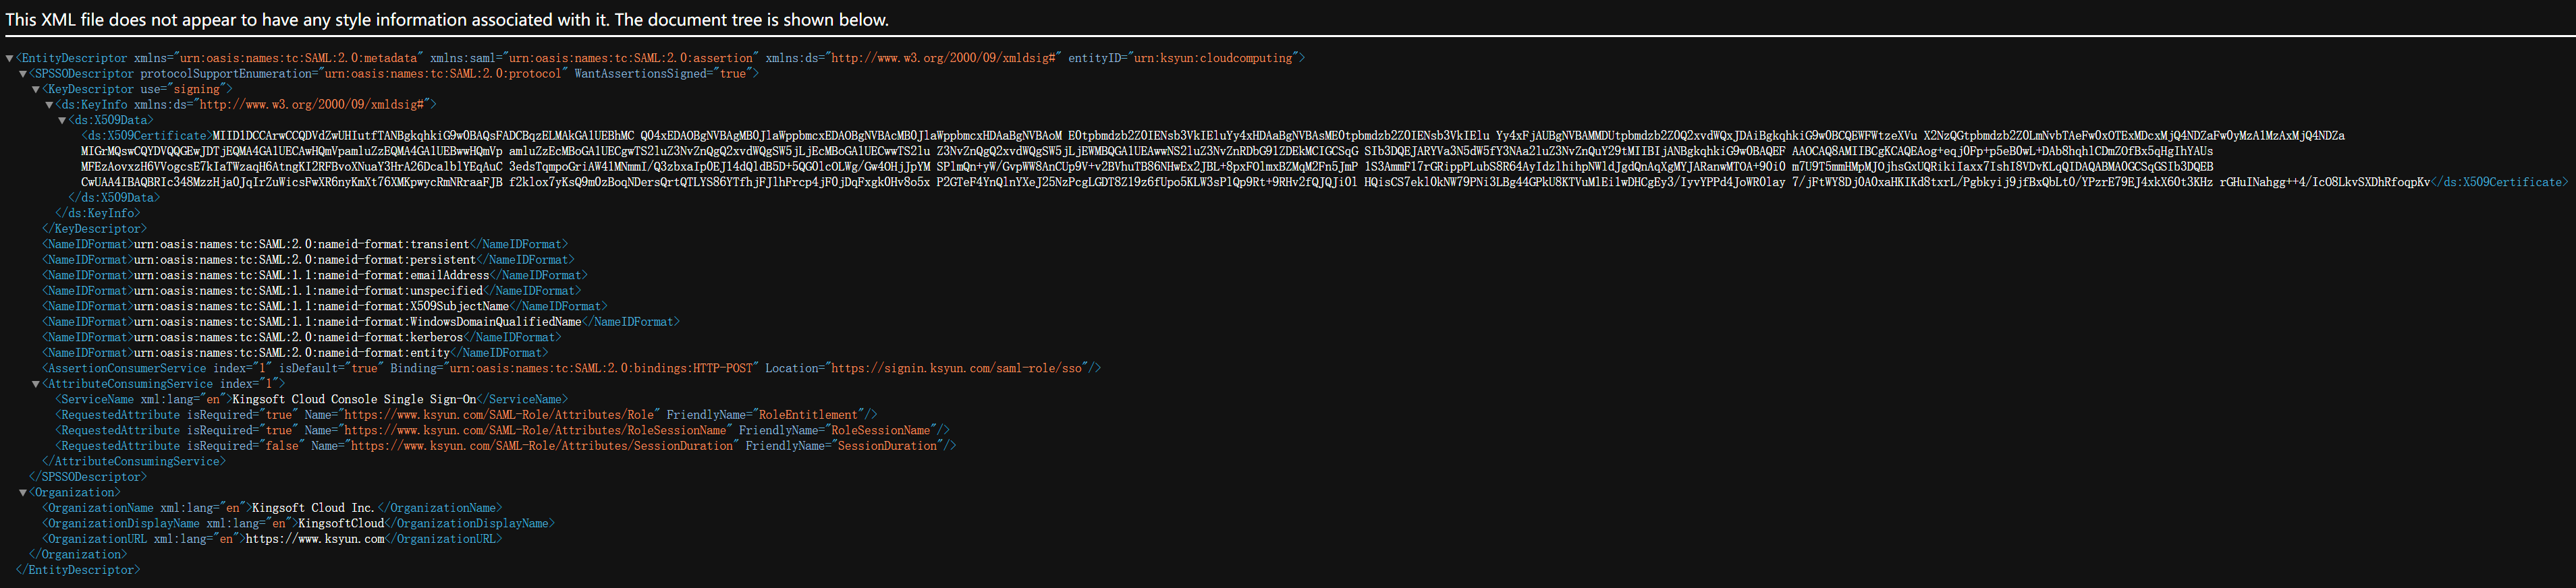This screenshot has width=2576, height=588.
Task: Collapse the ds:X509Data node
Action: click(62, 121)
